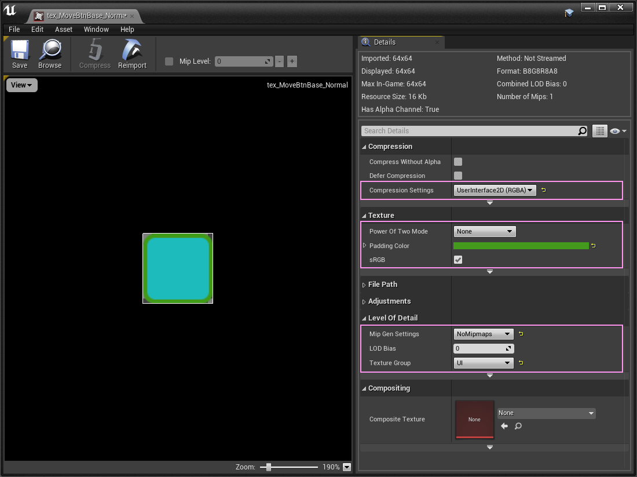Reset Texture Group to default arrow

click(521, 363)
